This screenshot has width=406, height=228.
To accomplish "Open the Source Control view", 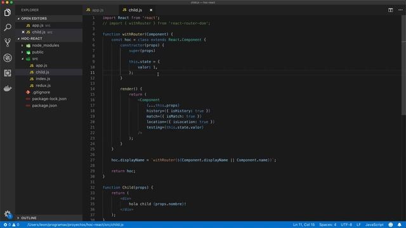I will (8, 42).
